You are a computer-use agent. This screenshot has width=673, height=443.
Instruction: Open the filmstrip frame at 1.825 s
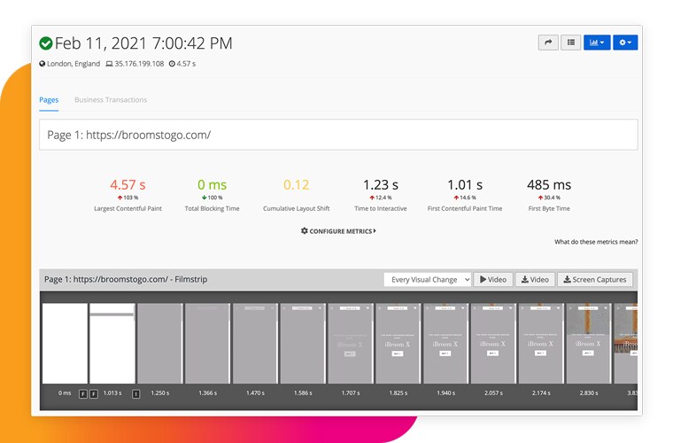click(x=398, y=344)
